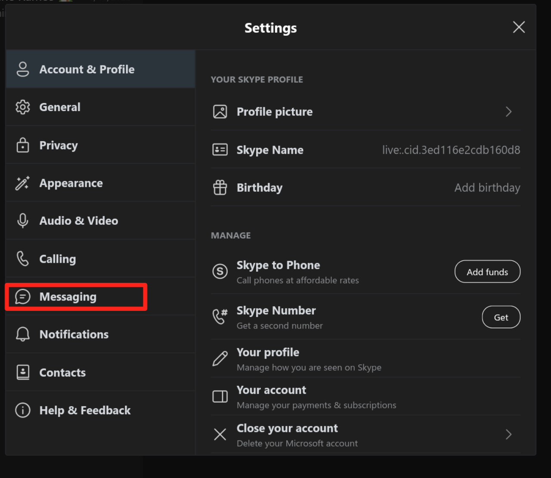Viewport: 551px width, 478px height.
Task: Go to Contacts settings
Action: click(x=100, y=372)
